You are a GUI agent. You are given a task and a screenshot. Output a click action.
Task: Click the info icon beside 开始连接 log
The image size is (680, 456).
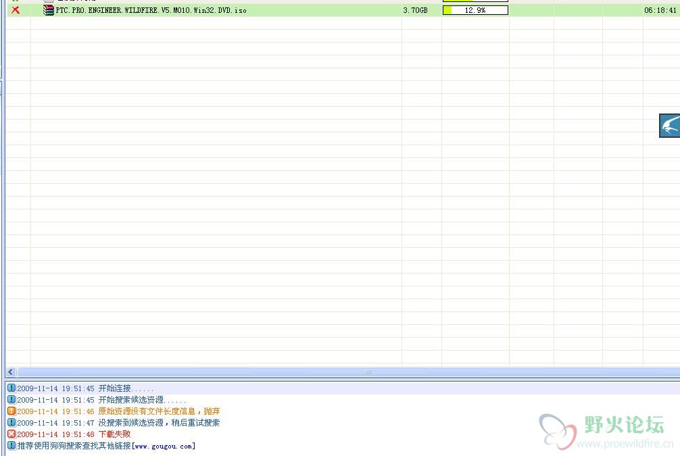pos(11,388)
